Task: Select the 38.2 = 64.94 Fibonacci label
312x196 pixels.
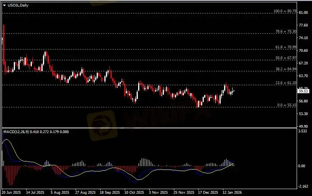Action: [286, 69]
